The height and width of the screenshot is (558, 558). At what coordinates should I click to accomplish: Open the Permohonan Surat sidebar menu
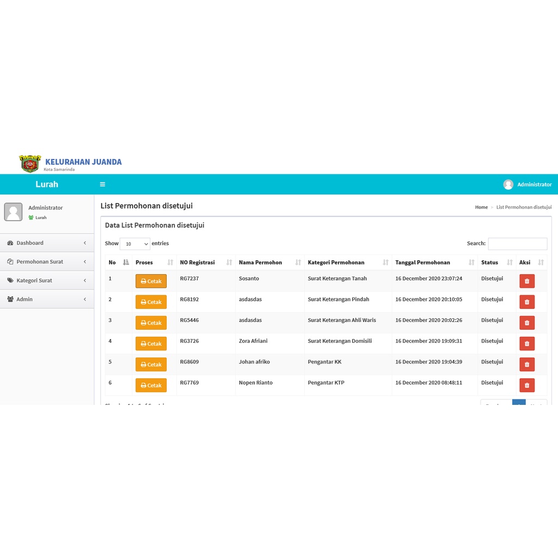[47, 262]
